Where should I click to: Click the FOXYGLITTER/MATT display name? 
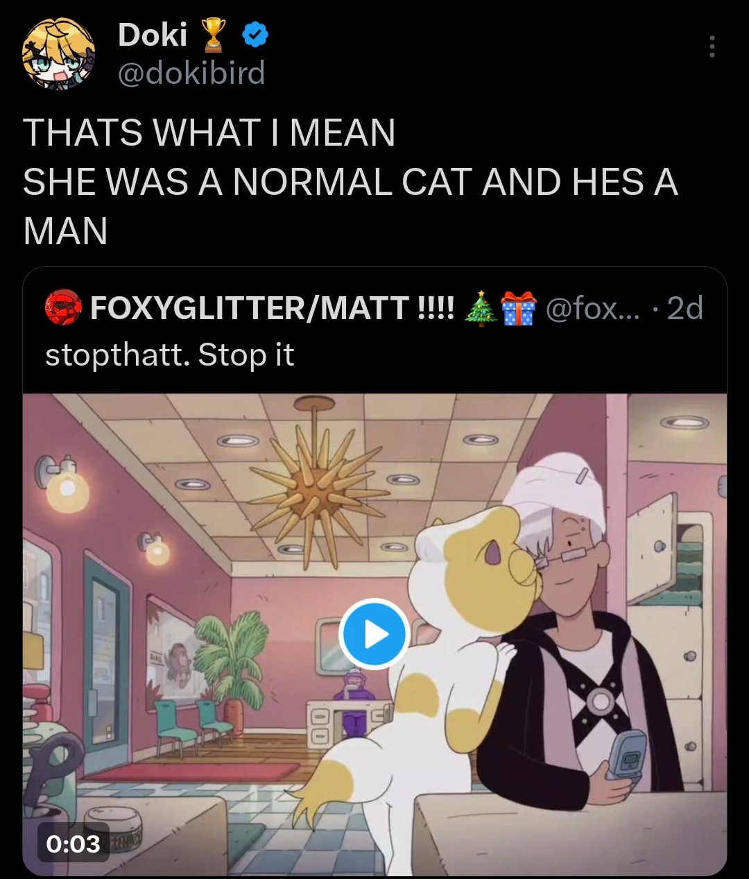click(250, 308)
